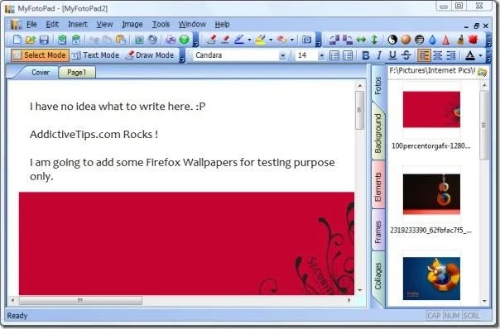
Task: Rotate image right icon
Action: pos(347,40)
